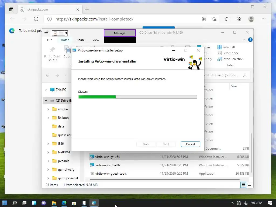This screenshot has height=207, width=276.
Task: Switch to the View ribbon tab
Action: (x=96, y=40)
